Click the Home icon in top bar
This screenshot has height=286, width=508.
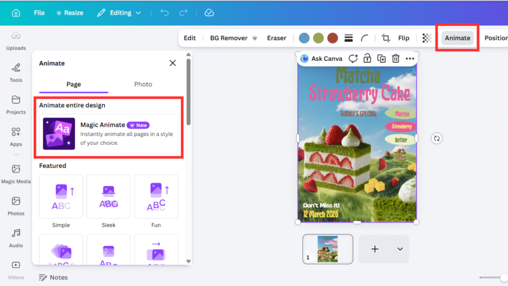[x=16, y=13]
